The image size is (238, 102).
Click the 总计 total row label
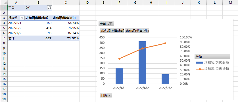tap(16, 38)
